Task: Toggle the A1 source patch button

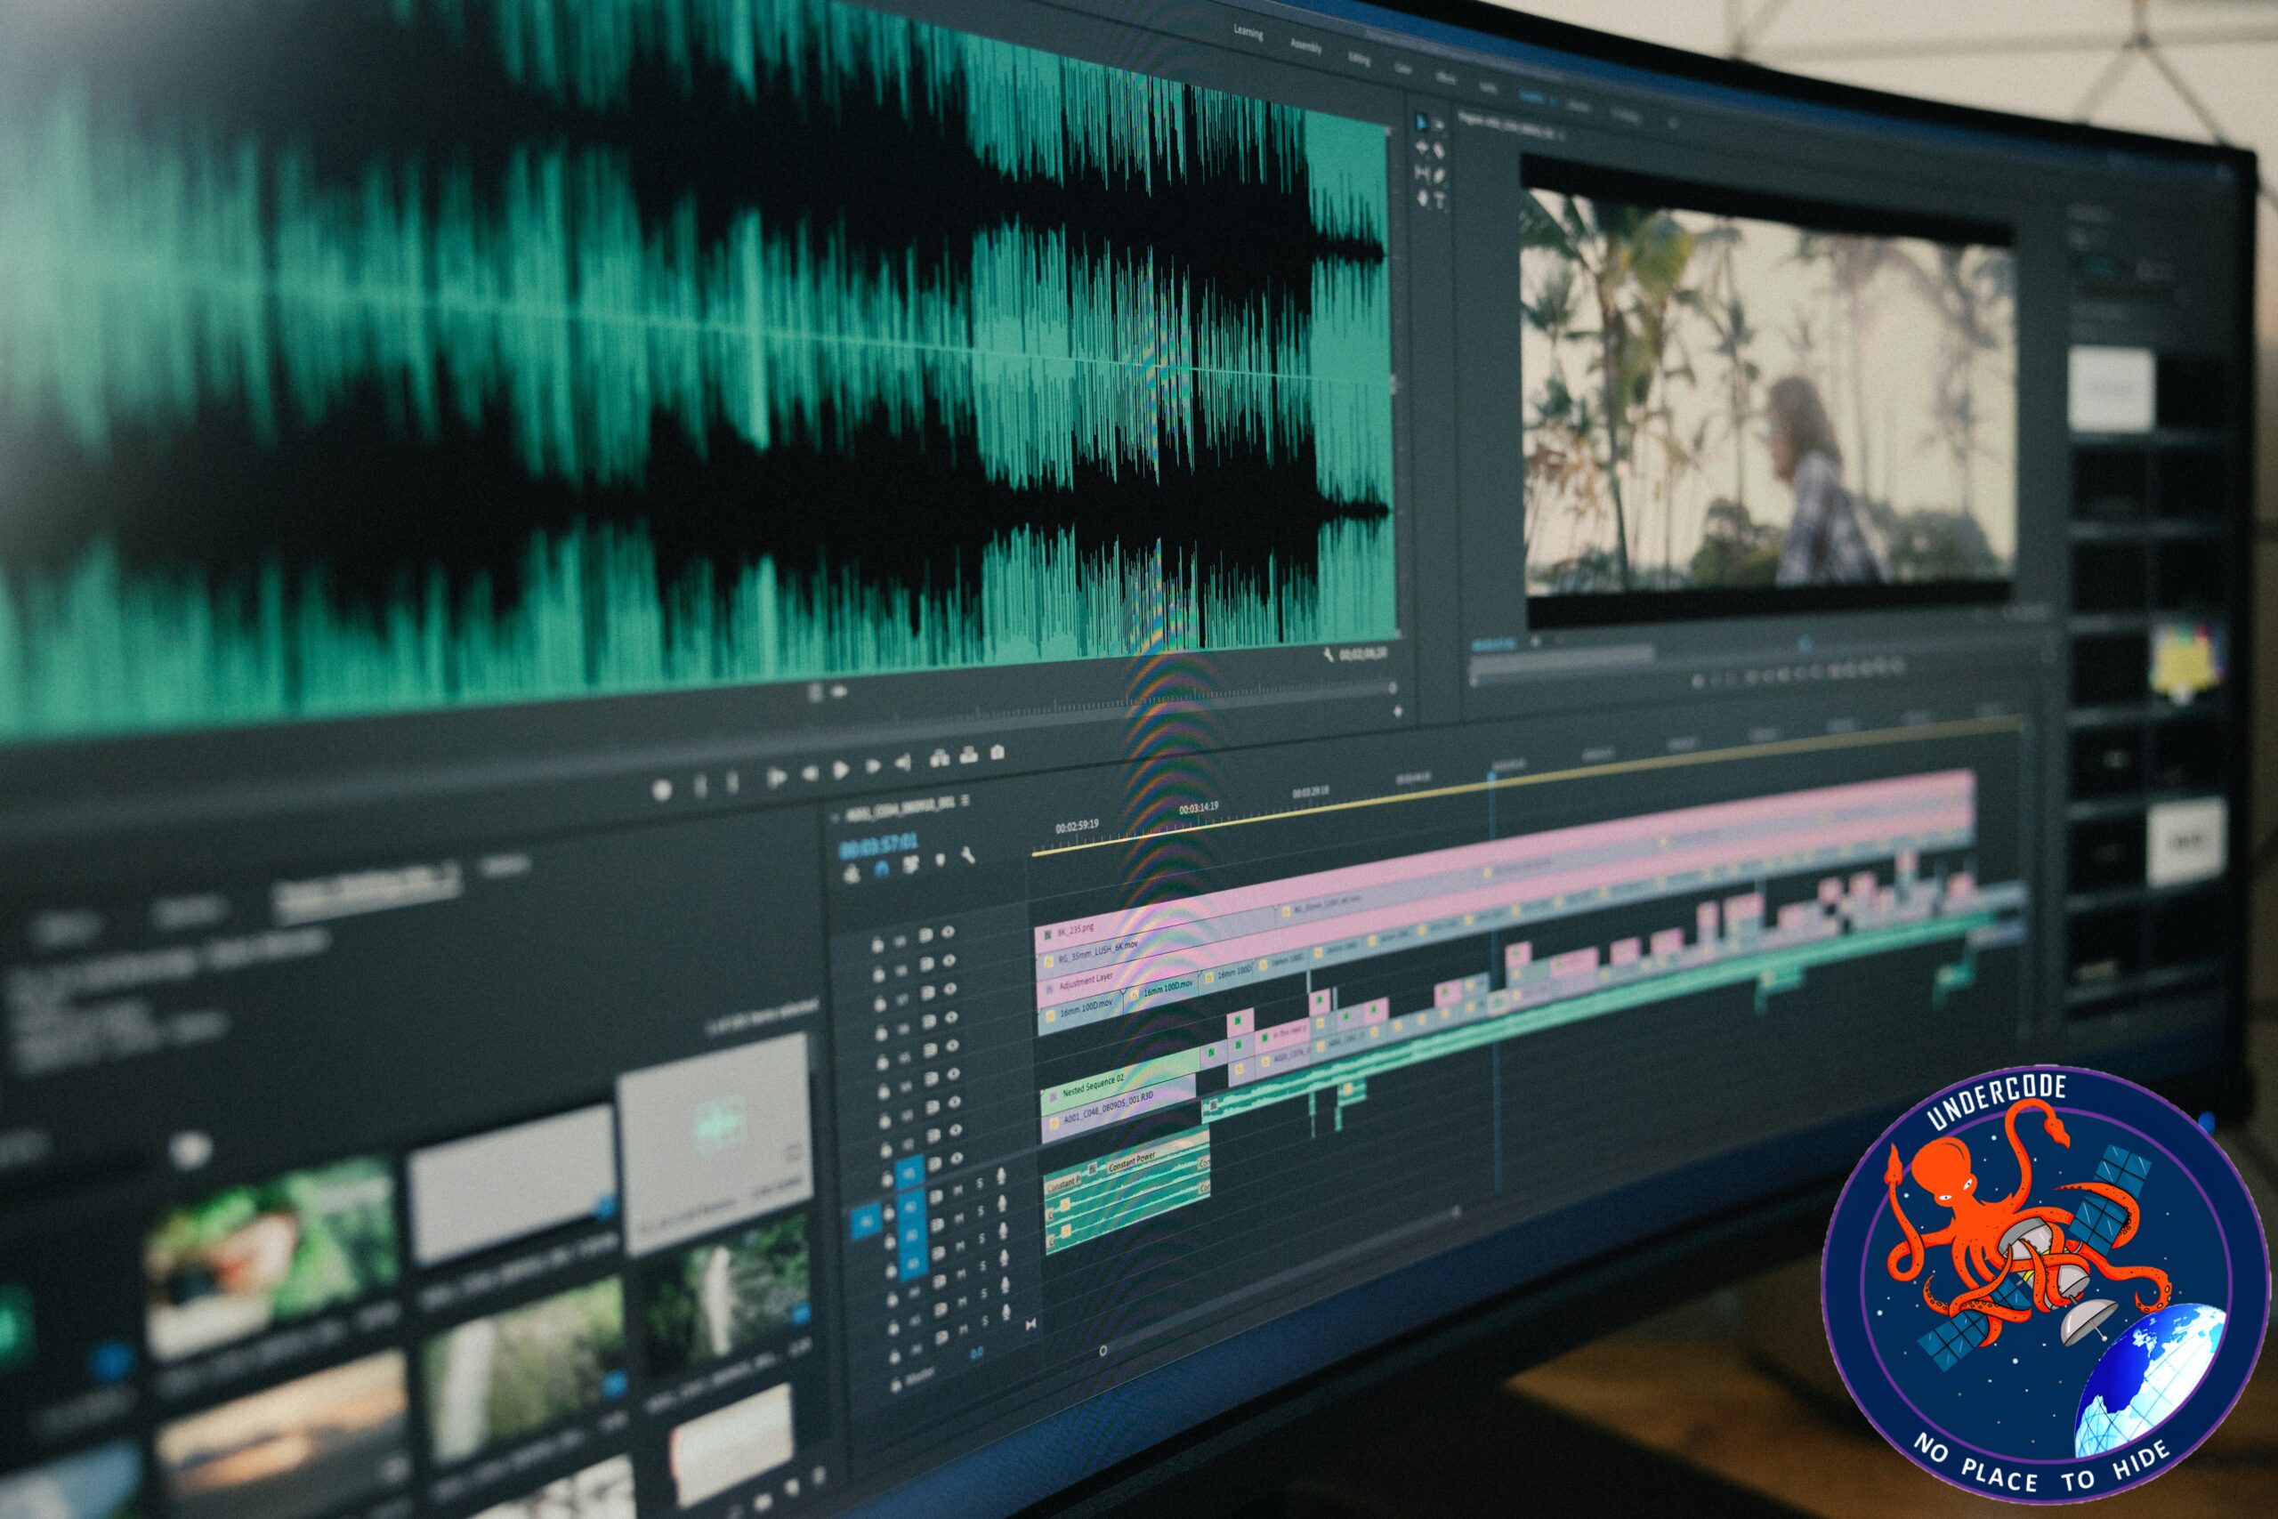Action: click(865, 1224)
